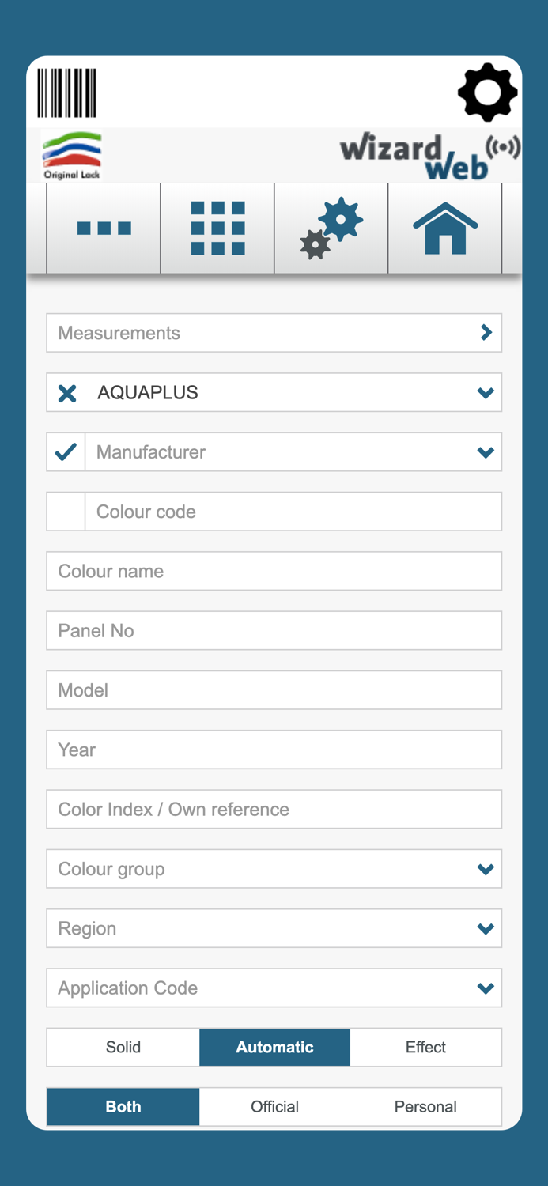Open settings via the gear icon
The height and width of the screenshot is (1186, 548).
click(x=487, y=92)
